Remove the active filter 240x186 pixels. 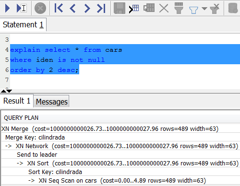point(215,9)
